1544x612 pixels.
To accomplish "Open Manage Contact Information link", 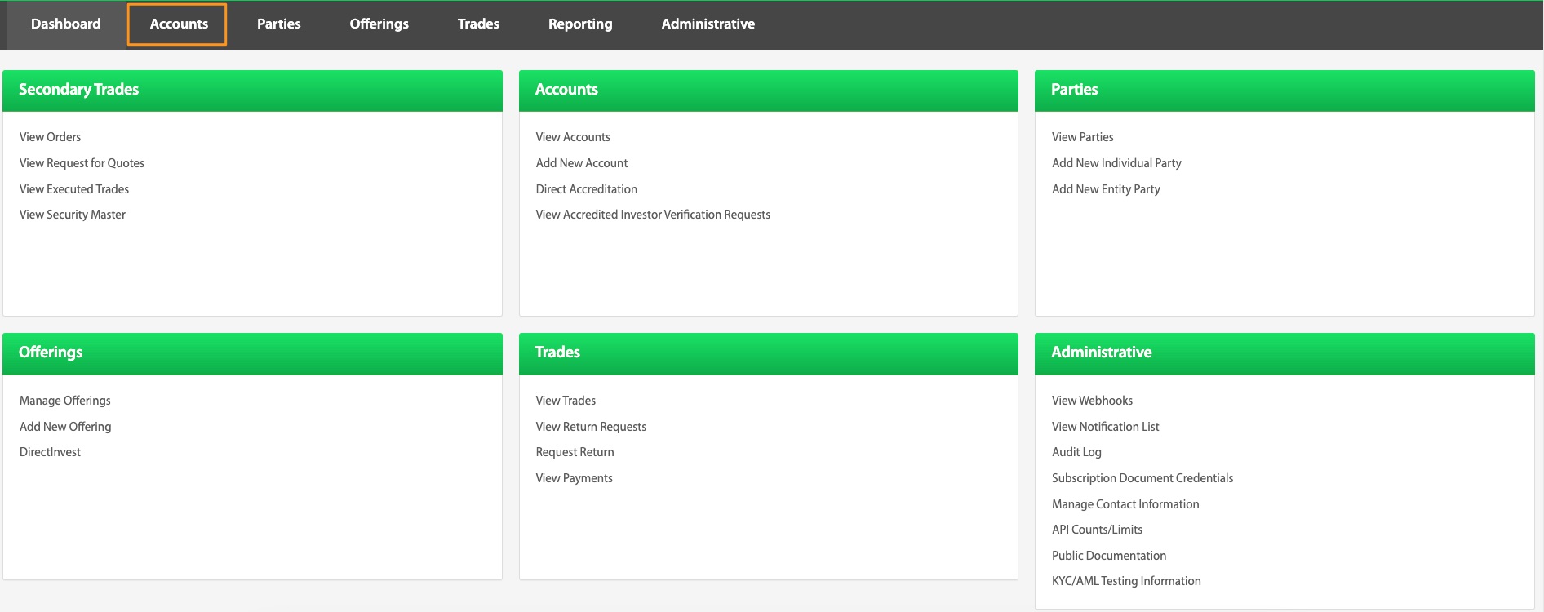I will [x=1125, y=504].
